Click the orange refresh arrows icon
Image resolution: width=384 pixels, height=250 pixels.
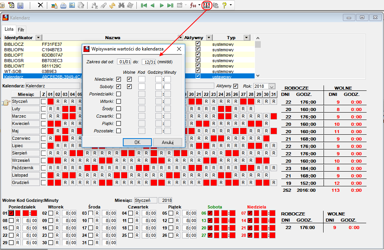pos(112,5)
